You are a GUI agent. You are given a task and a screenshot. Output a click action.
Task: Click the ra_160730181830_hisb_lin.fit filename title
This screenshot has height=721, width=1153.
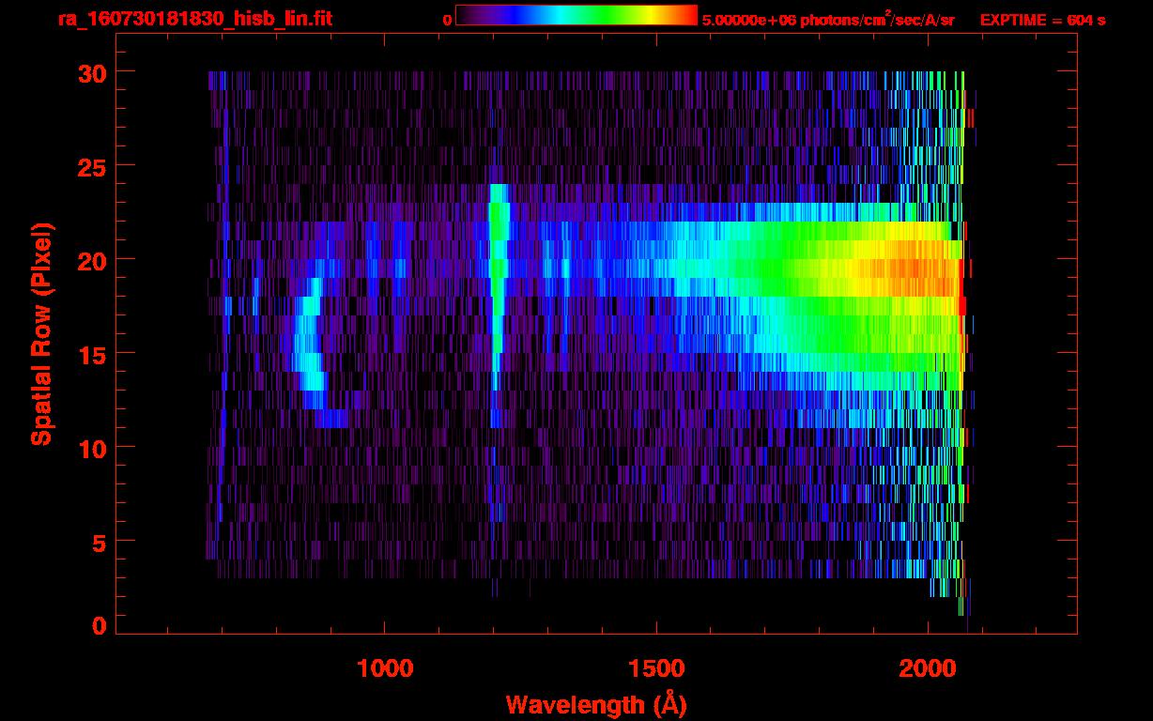[x=194, y=19]
